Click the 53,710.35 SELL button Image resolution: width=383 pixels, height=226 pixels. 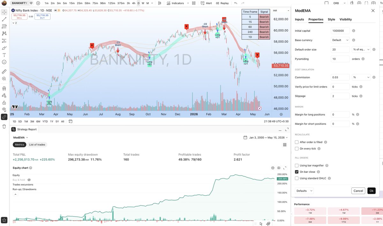coord(19,16)
